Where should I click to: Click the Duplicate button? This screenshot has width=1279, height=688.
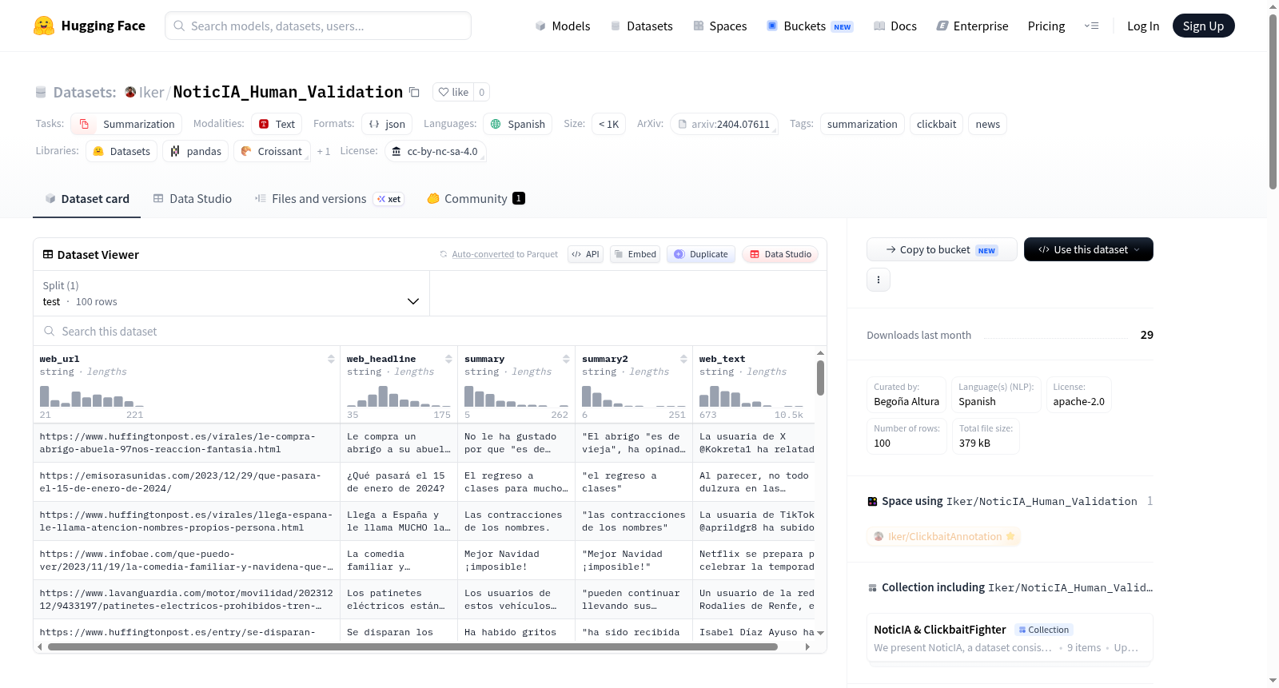pos(700,254)
